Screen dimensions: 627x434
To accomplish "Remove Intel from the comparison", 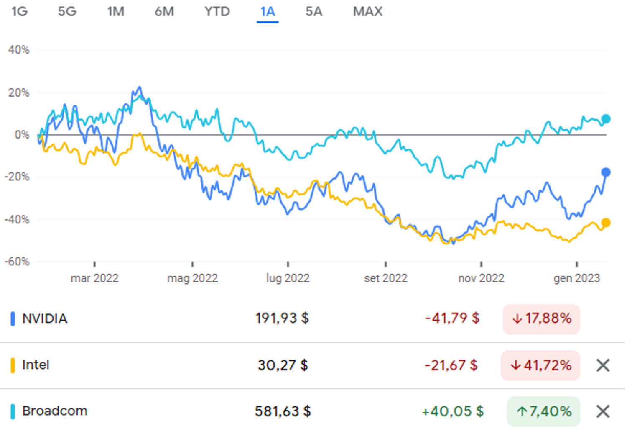I will coord(603,365).
